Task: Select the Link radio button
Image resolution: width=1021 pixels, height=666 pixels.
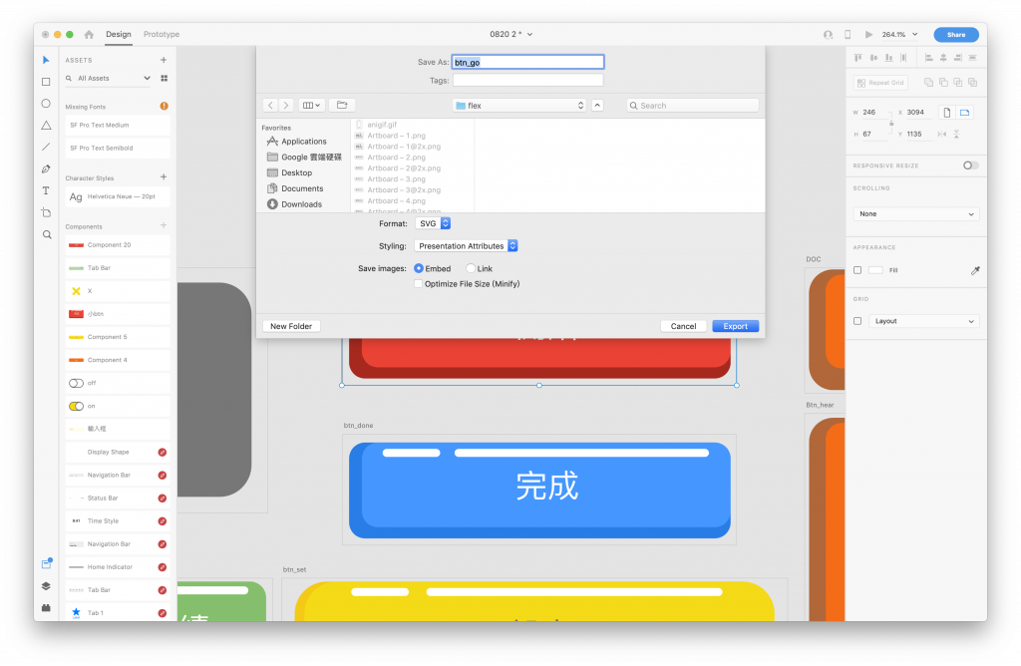Action: coord(471,268)
